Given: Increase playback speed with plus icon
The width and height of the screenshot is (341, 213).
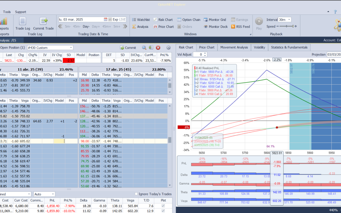Looking at the screenshot, I should [x=295, y=26].
